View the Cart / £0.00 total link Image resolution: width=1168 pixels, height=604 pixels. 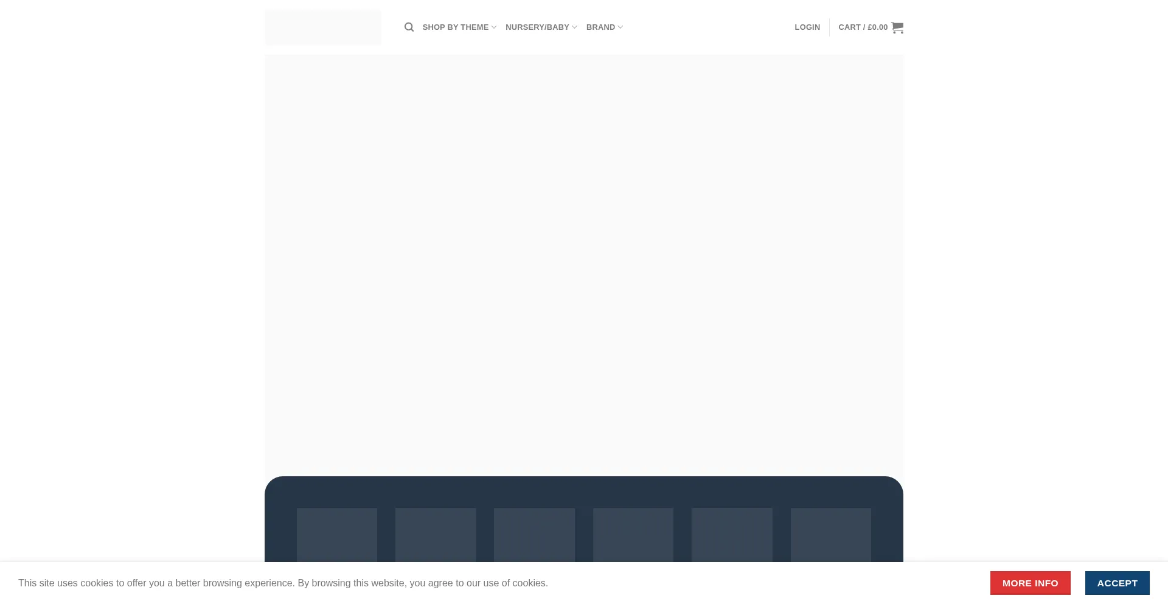point(863,27)
